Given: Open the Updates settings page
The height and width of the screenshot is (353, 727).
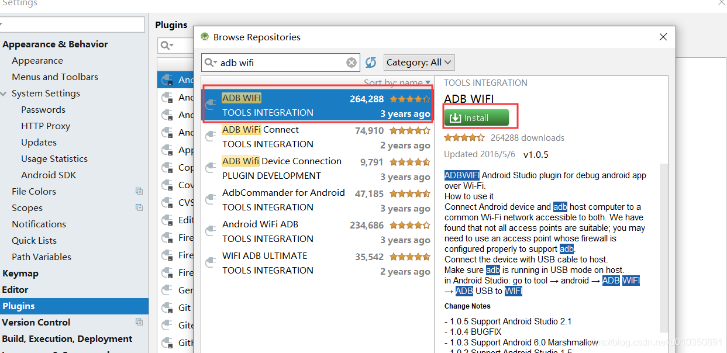Looking at the screenshot, I should pyautogui.click(x=39, y=142).
